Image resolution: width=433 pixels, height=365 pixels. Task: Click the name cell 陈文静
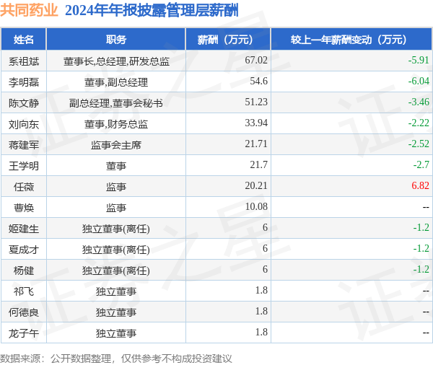click(24, 103)
